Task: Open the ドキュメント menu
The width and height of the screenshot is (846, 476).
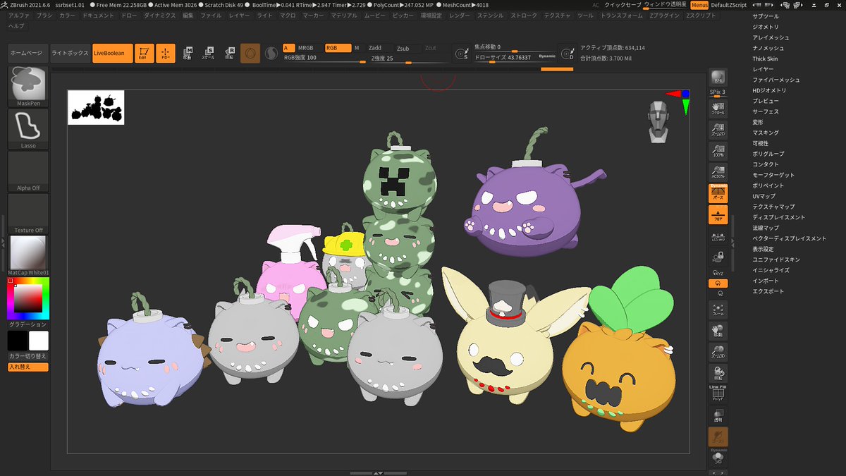Action: coord(98,15)
